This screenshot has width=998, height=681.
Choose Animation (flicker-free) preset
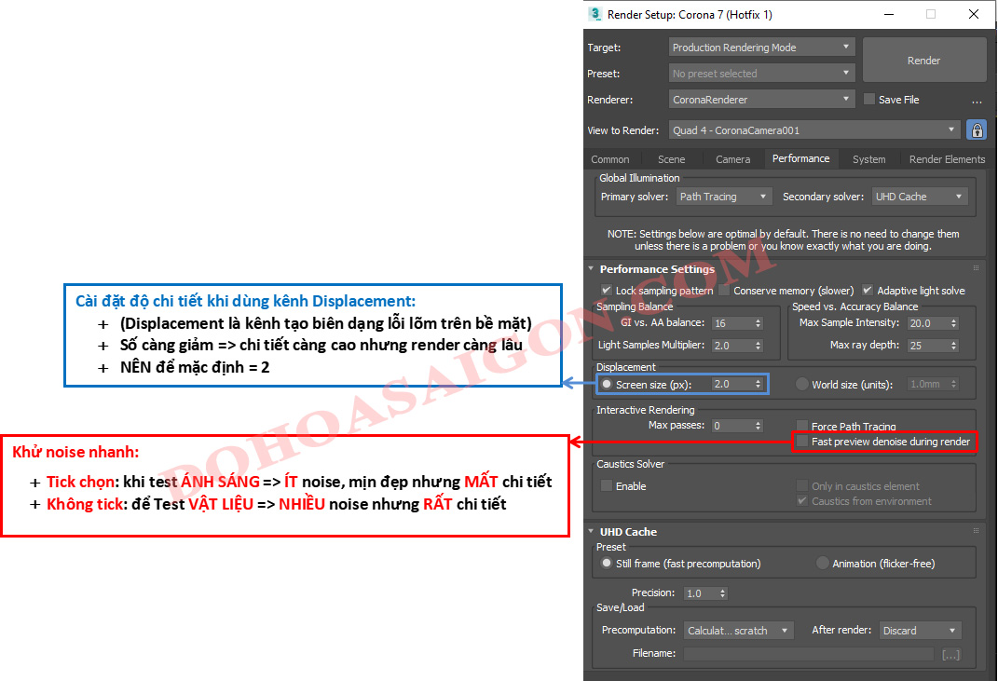click(x=822, y=563)
